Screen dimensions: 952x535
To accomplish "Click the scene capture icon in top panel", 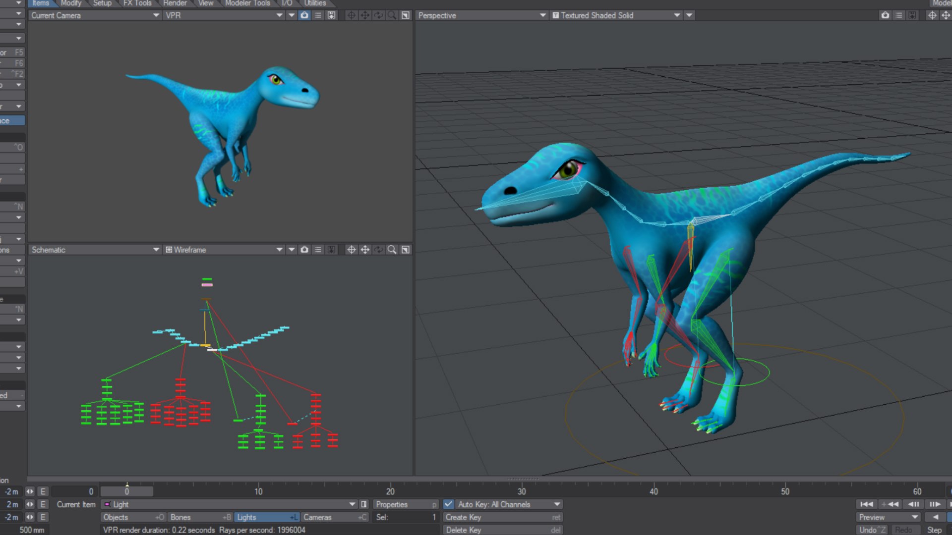I will click(x=304, y=15).
